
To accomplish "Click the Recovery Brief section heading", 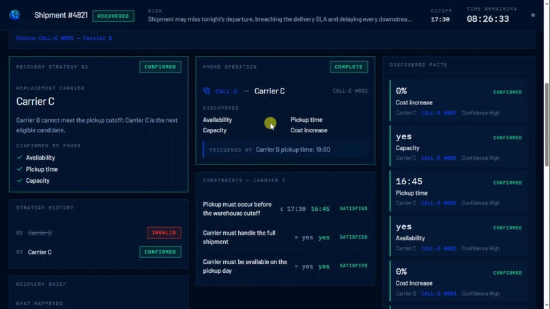I will coord(41,284).
